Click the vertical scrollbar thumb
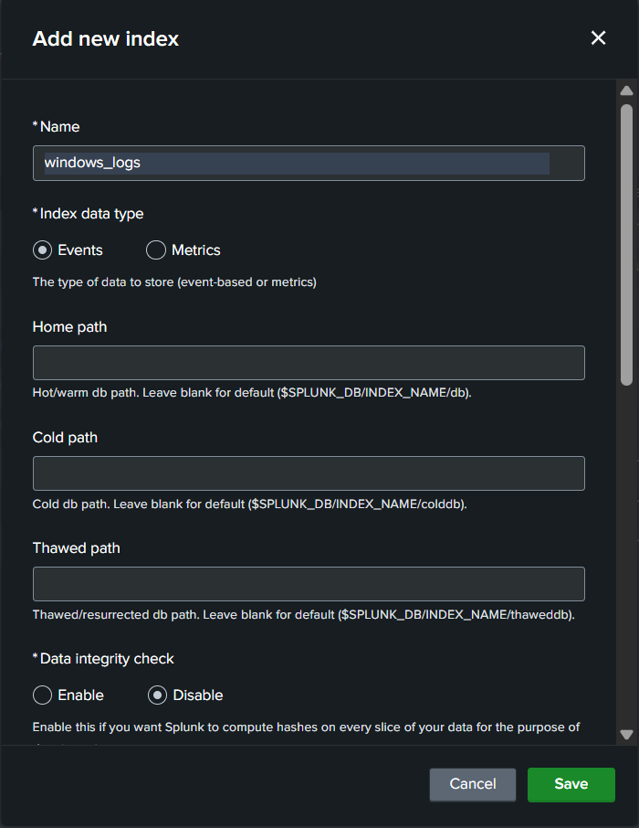 (x=626, y=243)
